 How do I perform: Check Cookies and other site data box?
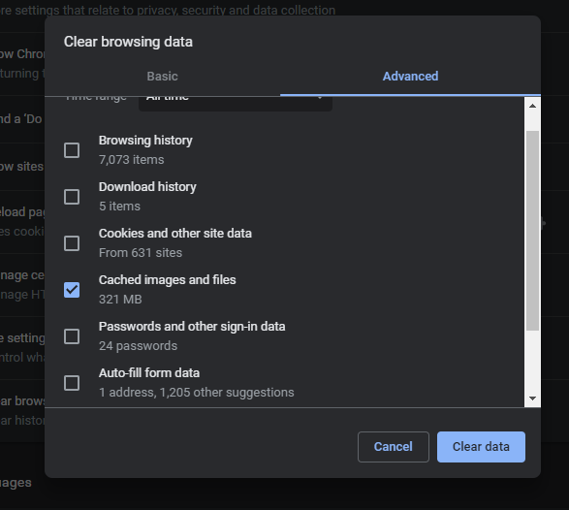click(x=72, y=243)
